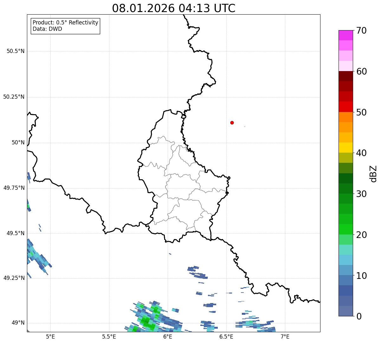Viewport: 381px width, 343px height.
Task: Click the longitude label 6°E
Action: coord(168,336)
